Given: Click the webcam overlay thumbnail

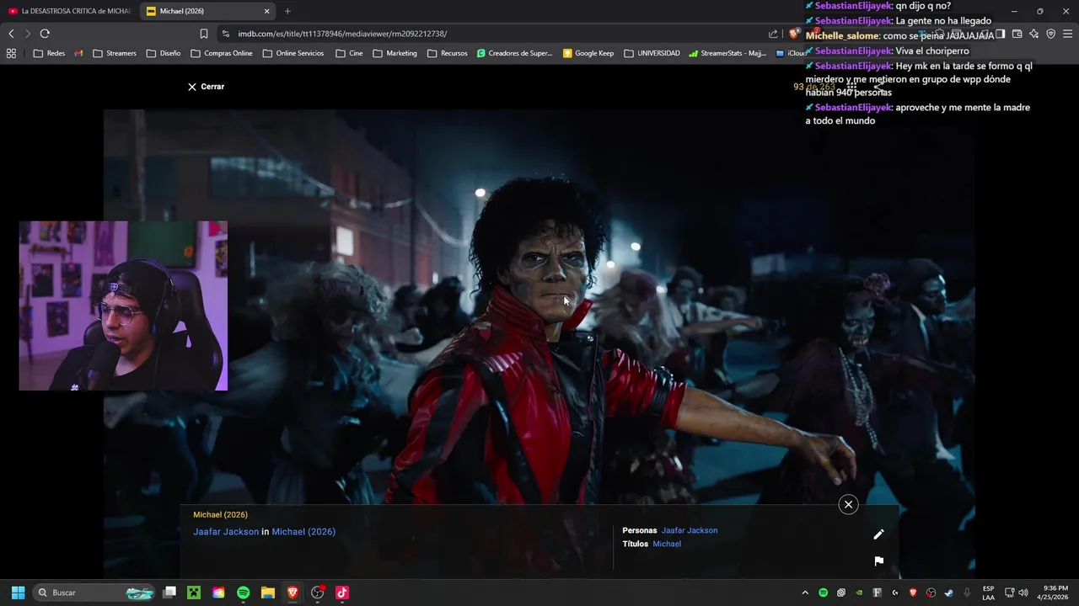Looking at the screenshot, I should pos(123,306).
